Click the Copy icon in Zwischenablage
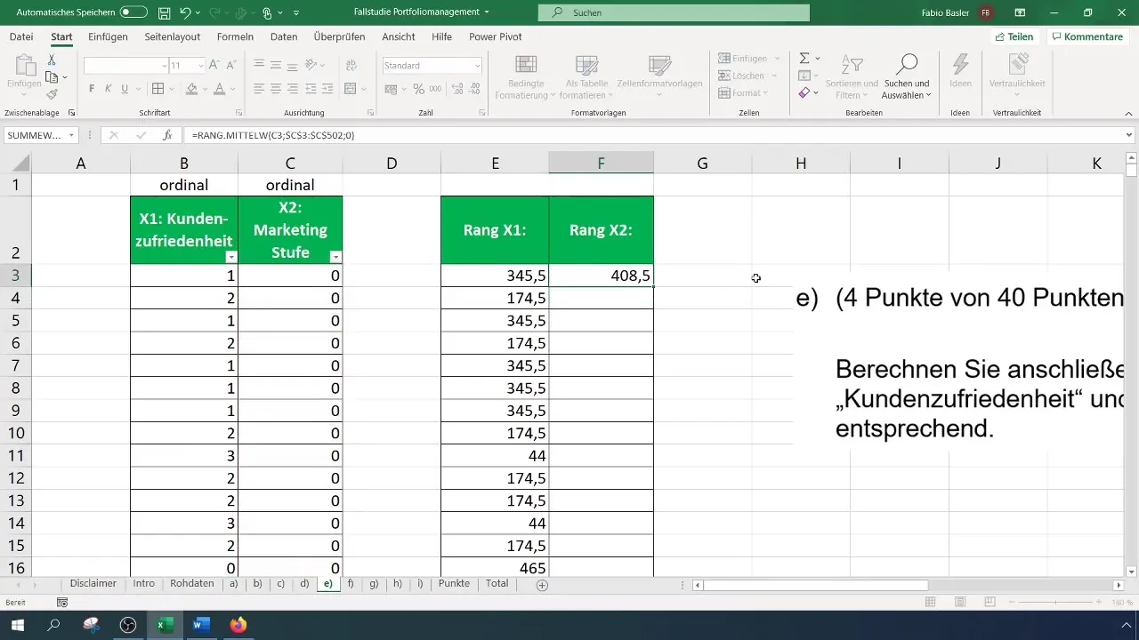Viewport: 1139px width, 640px height. pyautogui.click(x=50, y=76)
